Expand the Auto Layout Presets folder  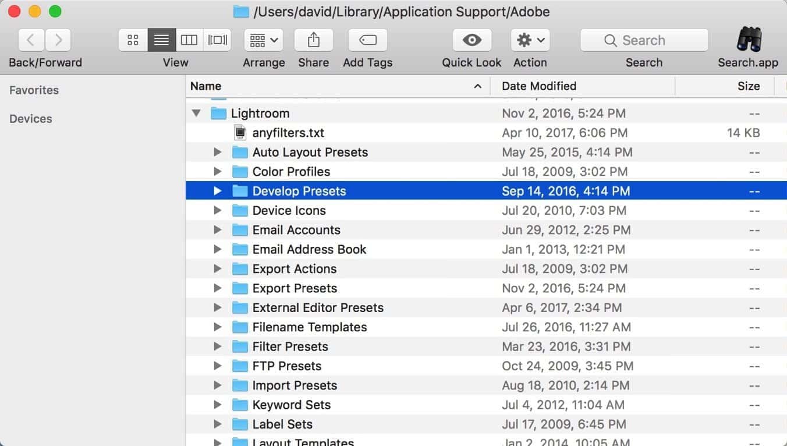[218, 152]
